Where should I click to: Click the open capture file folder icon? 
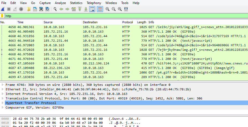[29, 9]
